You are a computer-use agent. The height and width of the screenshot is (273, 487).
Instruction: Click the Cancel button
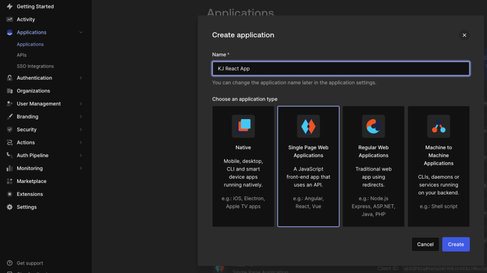(425, 244)
